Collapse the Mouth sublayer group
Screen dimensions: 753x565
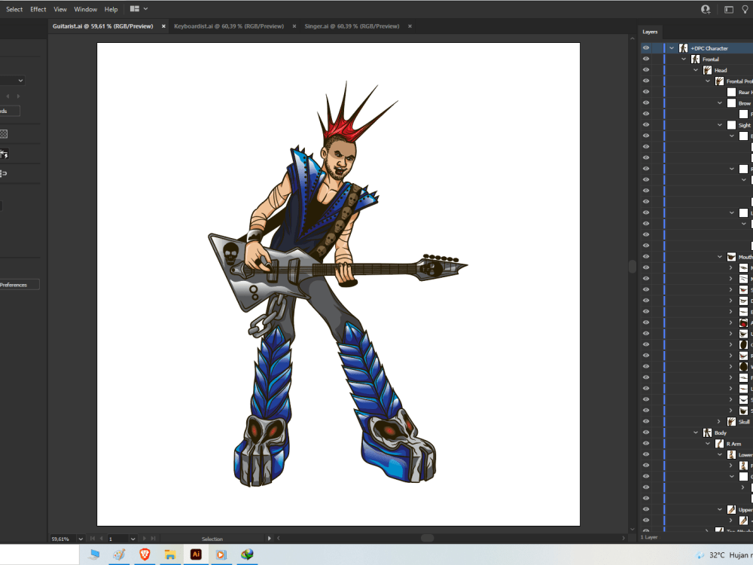coord(719,257)
